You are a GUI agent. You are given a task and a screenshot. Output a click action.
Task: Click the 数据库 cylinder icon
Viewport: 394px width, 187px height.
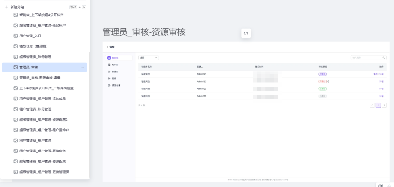click(109, 71)
